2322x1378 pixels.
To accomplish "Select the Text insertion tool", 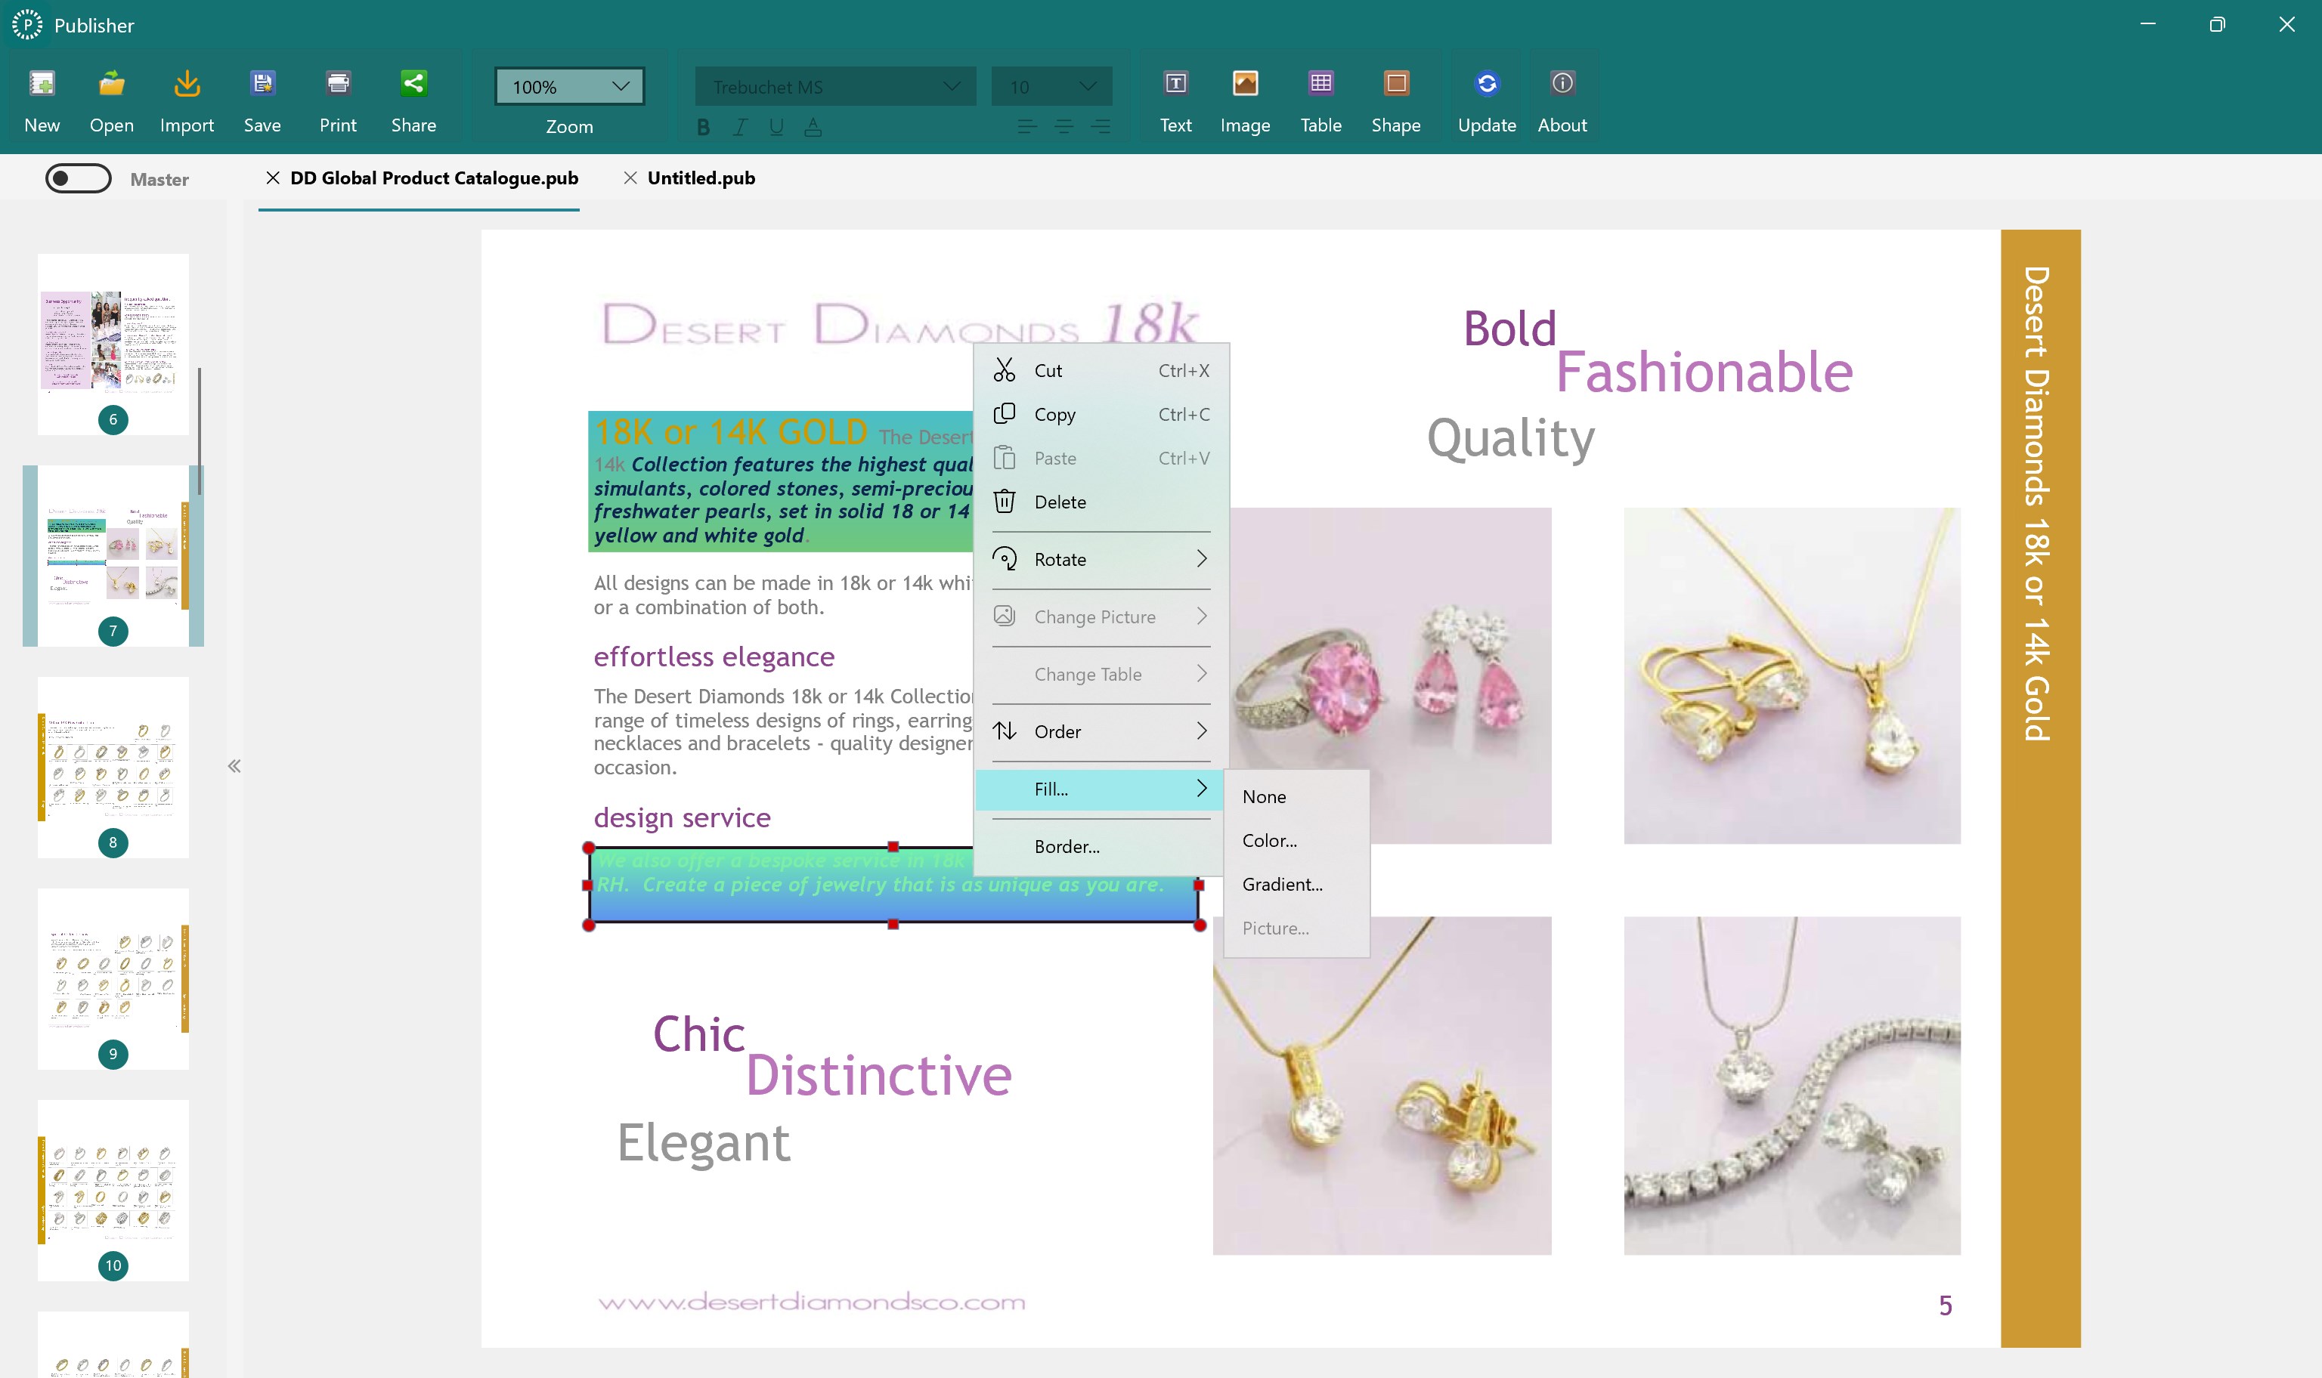I will tap(1174, 97).
